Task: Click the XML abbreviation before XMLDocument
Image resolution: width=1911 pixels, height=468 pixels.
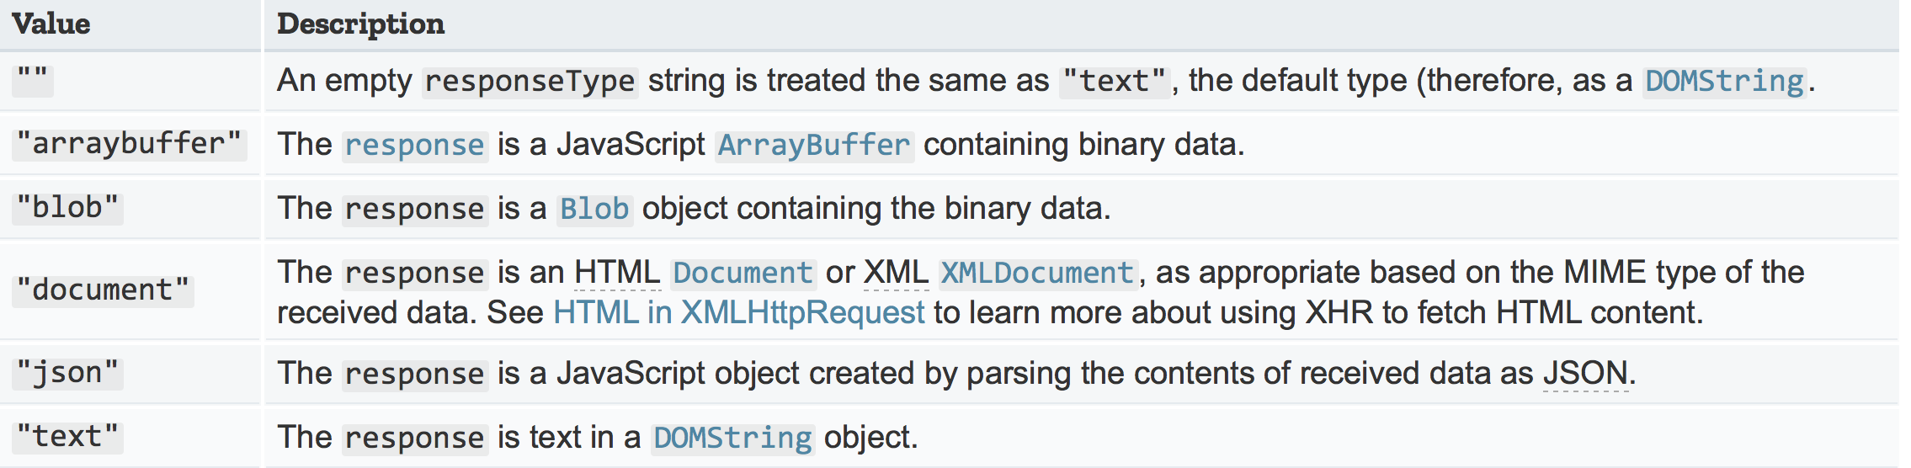Action: pyautogui.click(x=896, y=274)
